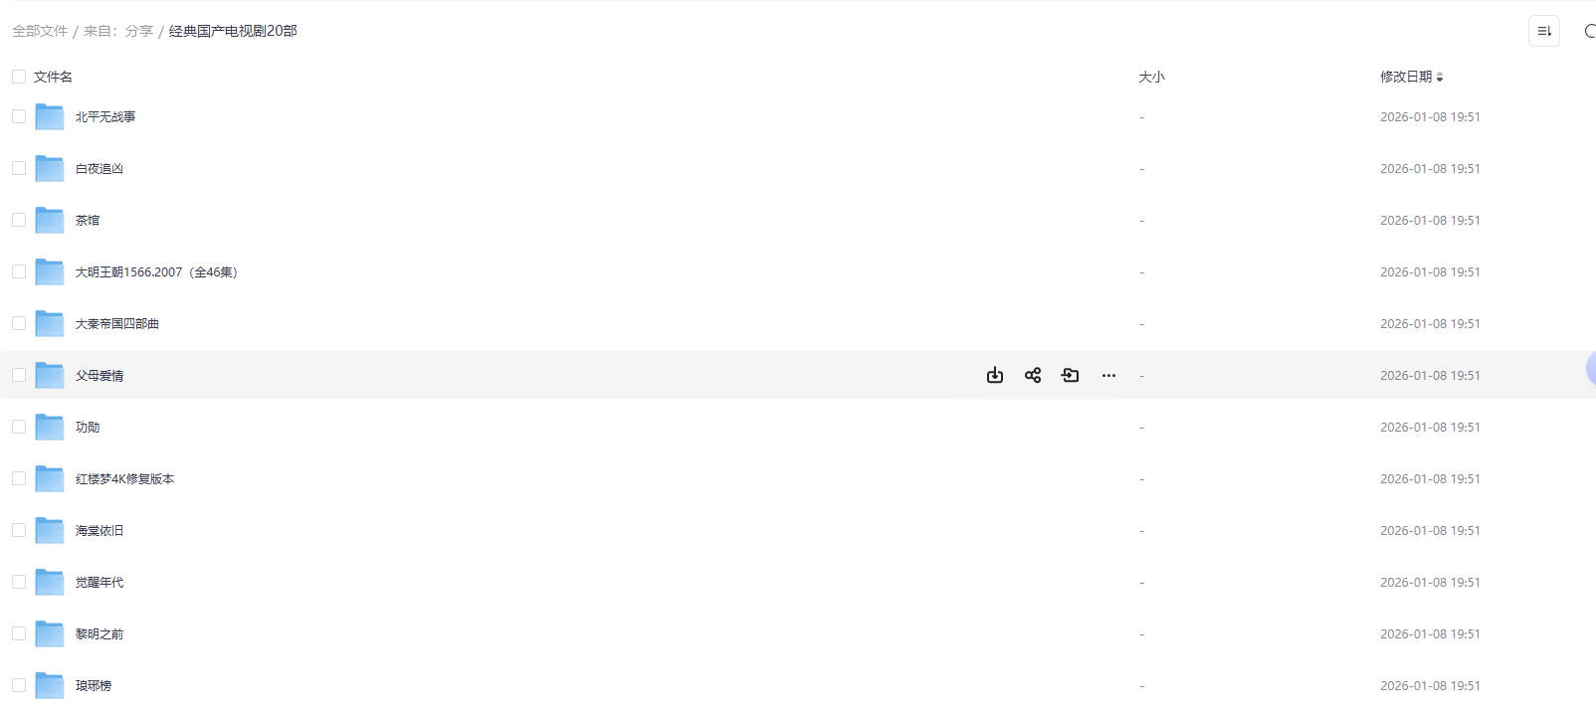Click move-to icon on 父母爱情 row
Image resolution: width=1596 pixels, height=712 pixels.
(1071, 375)
